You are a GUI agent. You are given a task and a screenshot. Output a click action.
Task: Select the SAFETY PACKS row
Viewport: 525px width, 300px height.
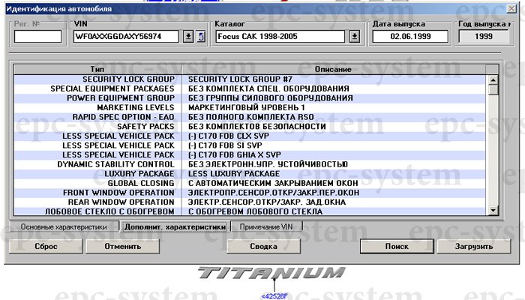tap(250, 127)
